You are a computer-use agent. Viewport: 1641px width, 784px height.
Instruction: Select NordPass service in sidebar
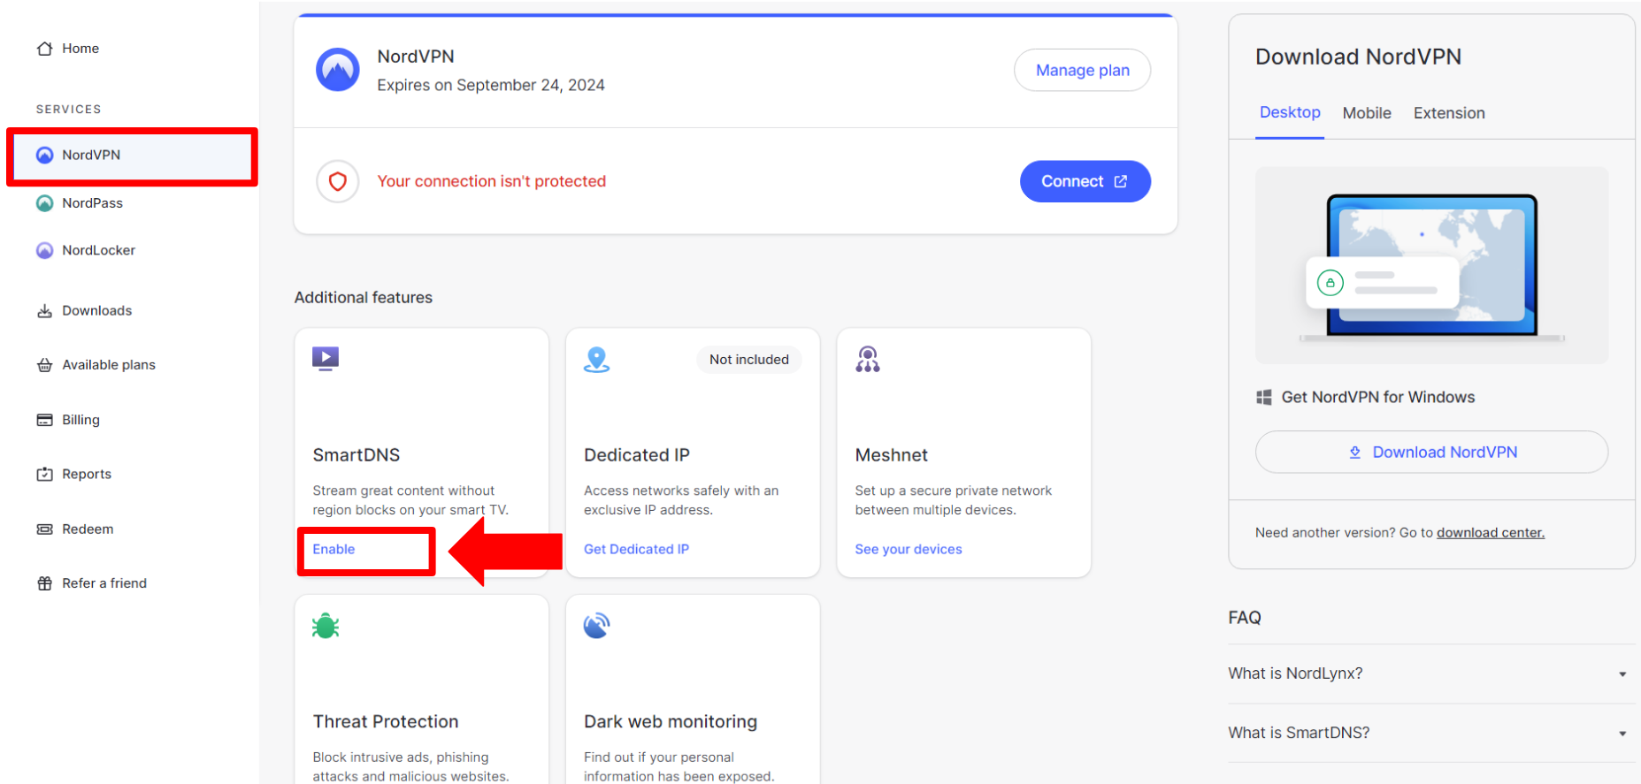(x=92, y=203)
